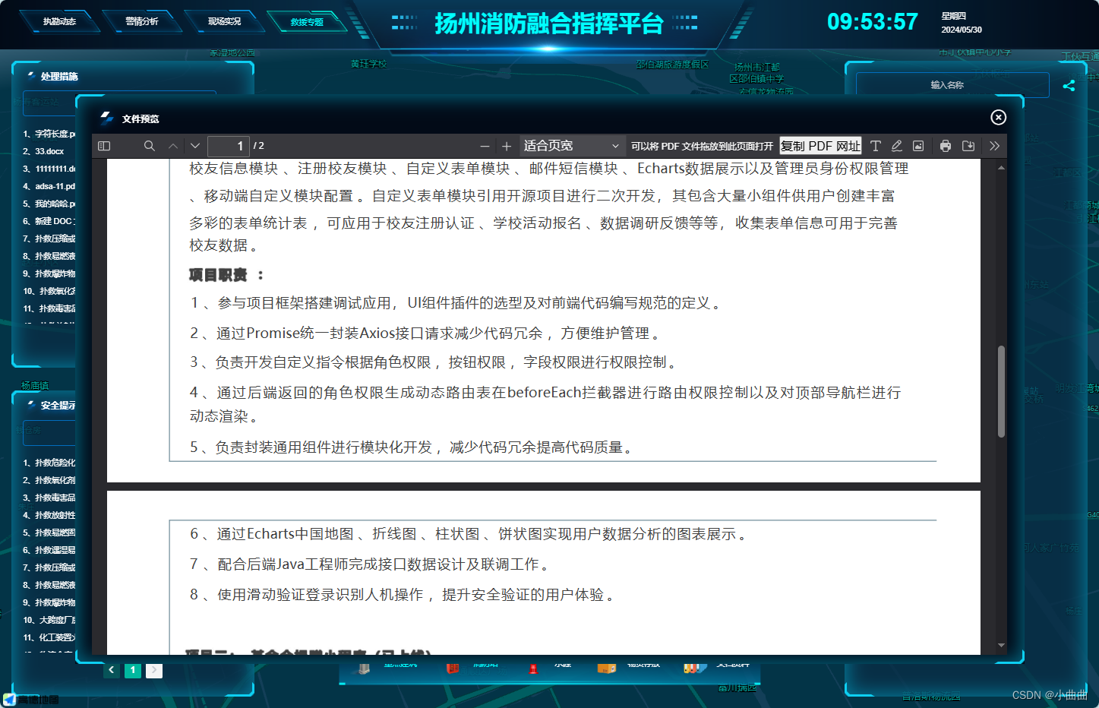Open item 2、扑救氧化剂 in 安全提示 list
Image resolution: width=1099 pixels, height=708 pixels.
[x=49, y=480]
